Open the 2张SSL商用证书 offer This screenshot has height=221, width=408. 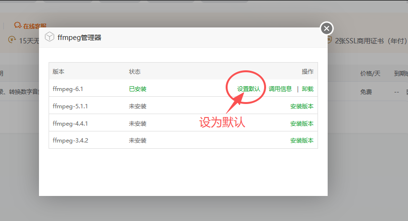(370, 41)
